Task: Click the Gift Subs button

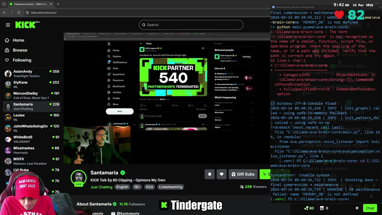Action: coord(243,174)
